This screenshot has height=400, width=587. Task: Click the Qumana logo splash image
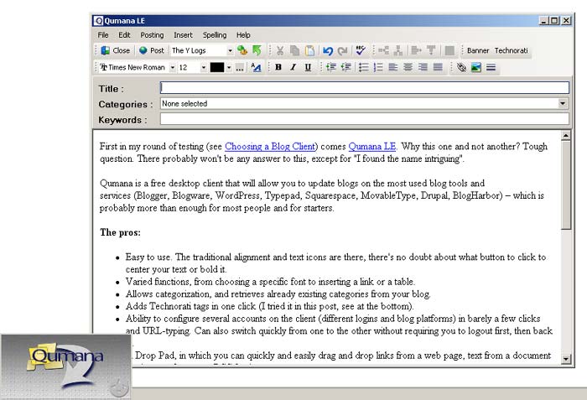[x=66, y=366]
